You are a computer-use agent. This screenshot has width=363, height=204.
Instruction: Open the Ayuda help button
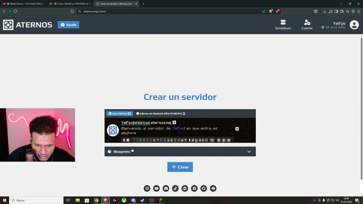[68, 25]
